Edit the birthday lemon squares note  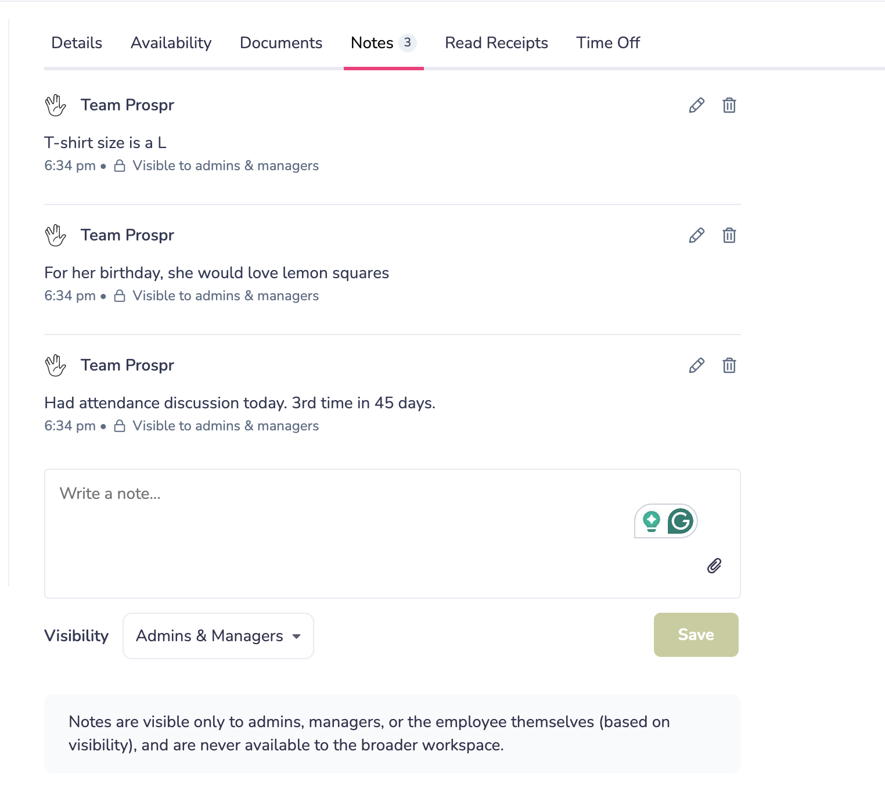pyautogui.click(x=696, y=235)
